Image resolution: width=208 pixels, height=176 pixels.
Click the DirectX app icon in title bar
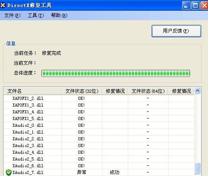(x=3, y=5)
